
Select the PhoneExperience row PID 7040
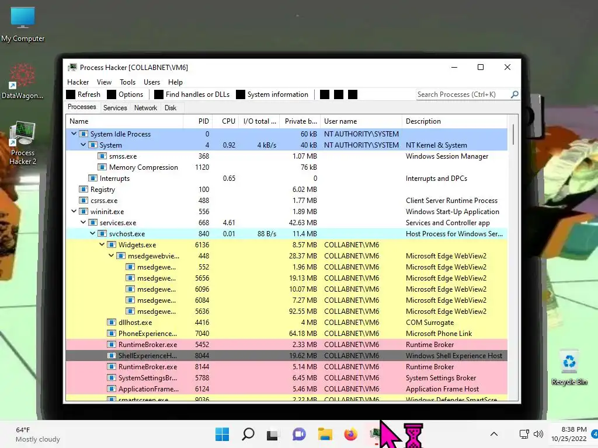pos(286,333)
